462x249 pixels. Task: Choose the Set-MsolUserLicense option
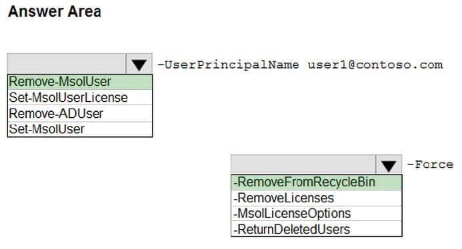click(x=80, y=97)
